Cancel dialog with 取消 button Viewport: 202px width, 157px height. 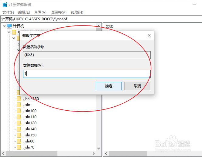coord(137,86)
